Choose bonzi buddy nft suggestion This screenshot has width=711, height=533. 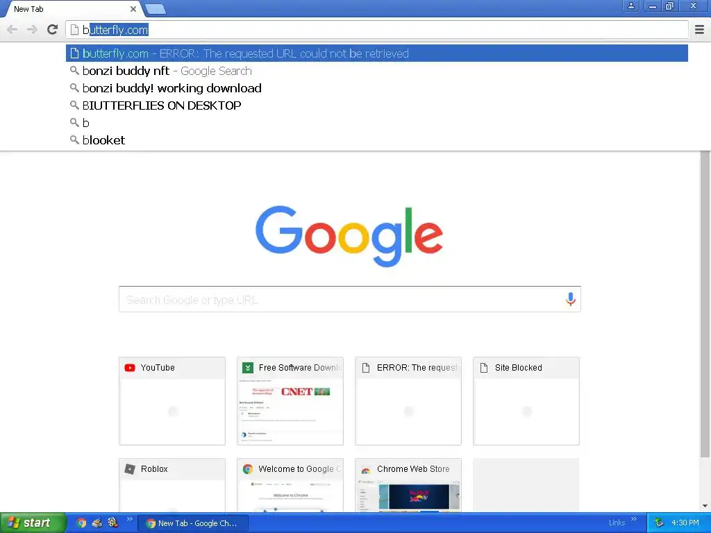point(377,71)
